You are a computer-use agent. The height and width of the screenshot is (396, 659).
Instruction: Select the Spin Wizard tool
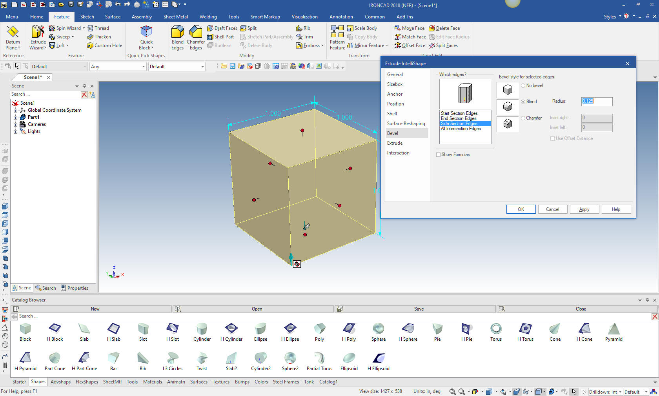tap(66, 28)
